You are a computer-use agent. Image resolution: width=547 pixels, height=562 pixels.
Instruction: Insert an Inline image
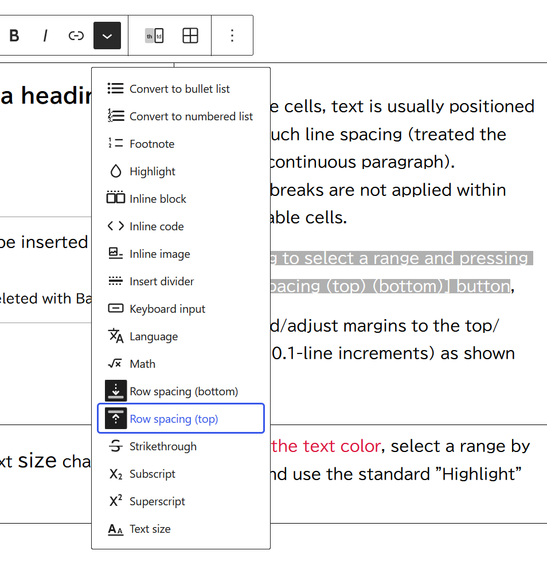[x=181, y=254]
